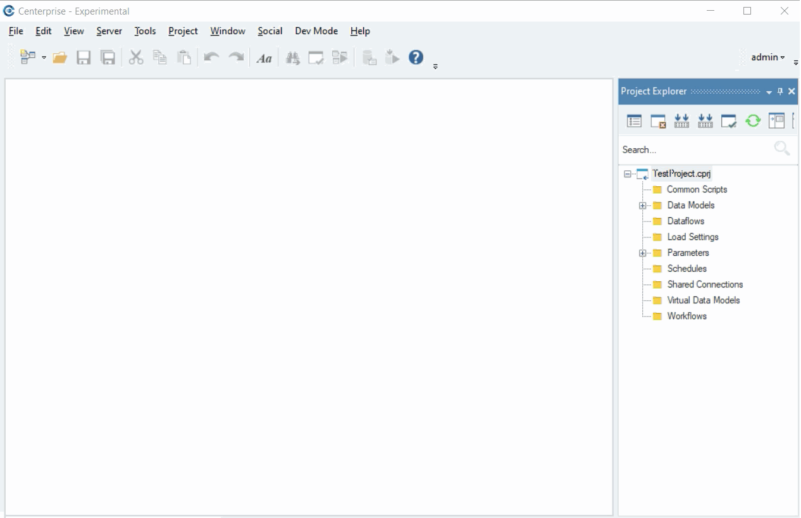Open the View menu
This screenshot has height=518, width=801.
click(74, 31)
